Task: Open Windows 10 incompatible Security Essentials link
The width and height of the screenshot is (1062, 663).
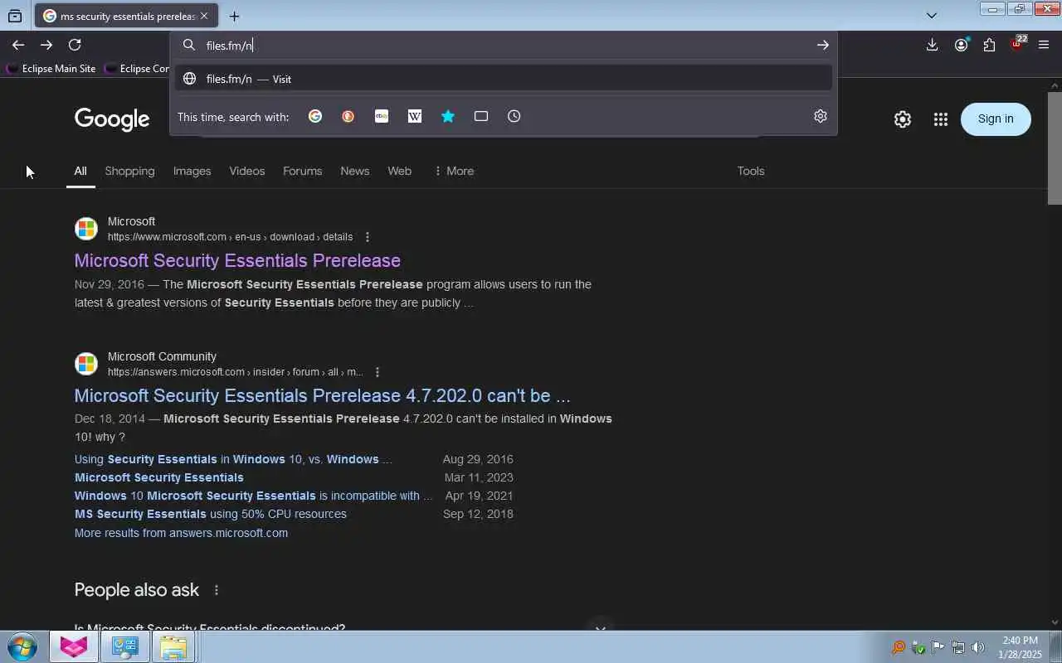Action: [253, 496]
